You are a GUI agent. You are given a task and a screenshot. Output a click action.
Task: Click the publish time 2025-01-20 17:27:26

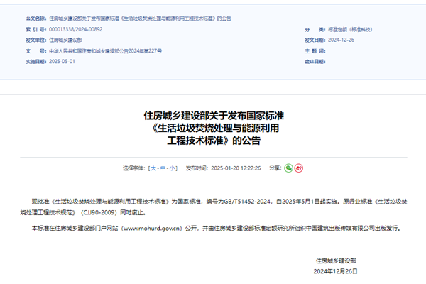(236, 168)
